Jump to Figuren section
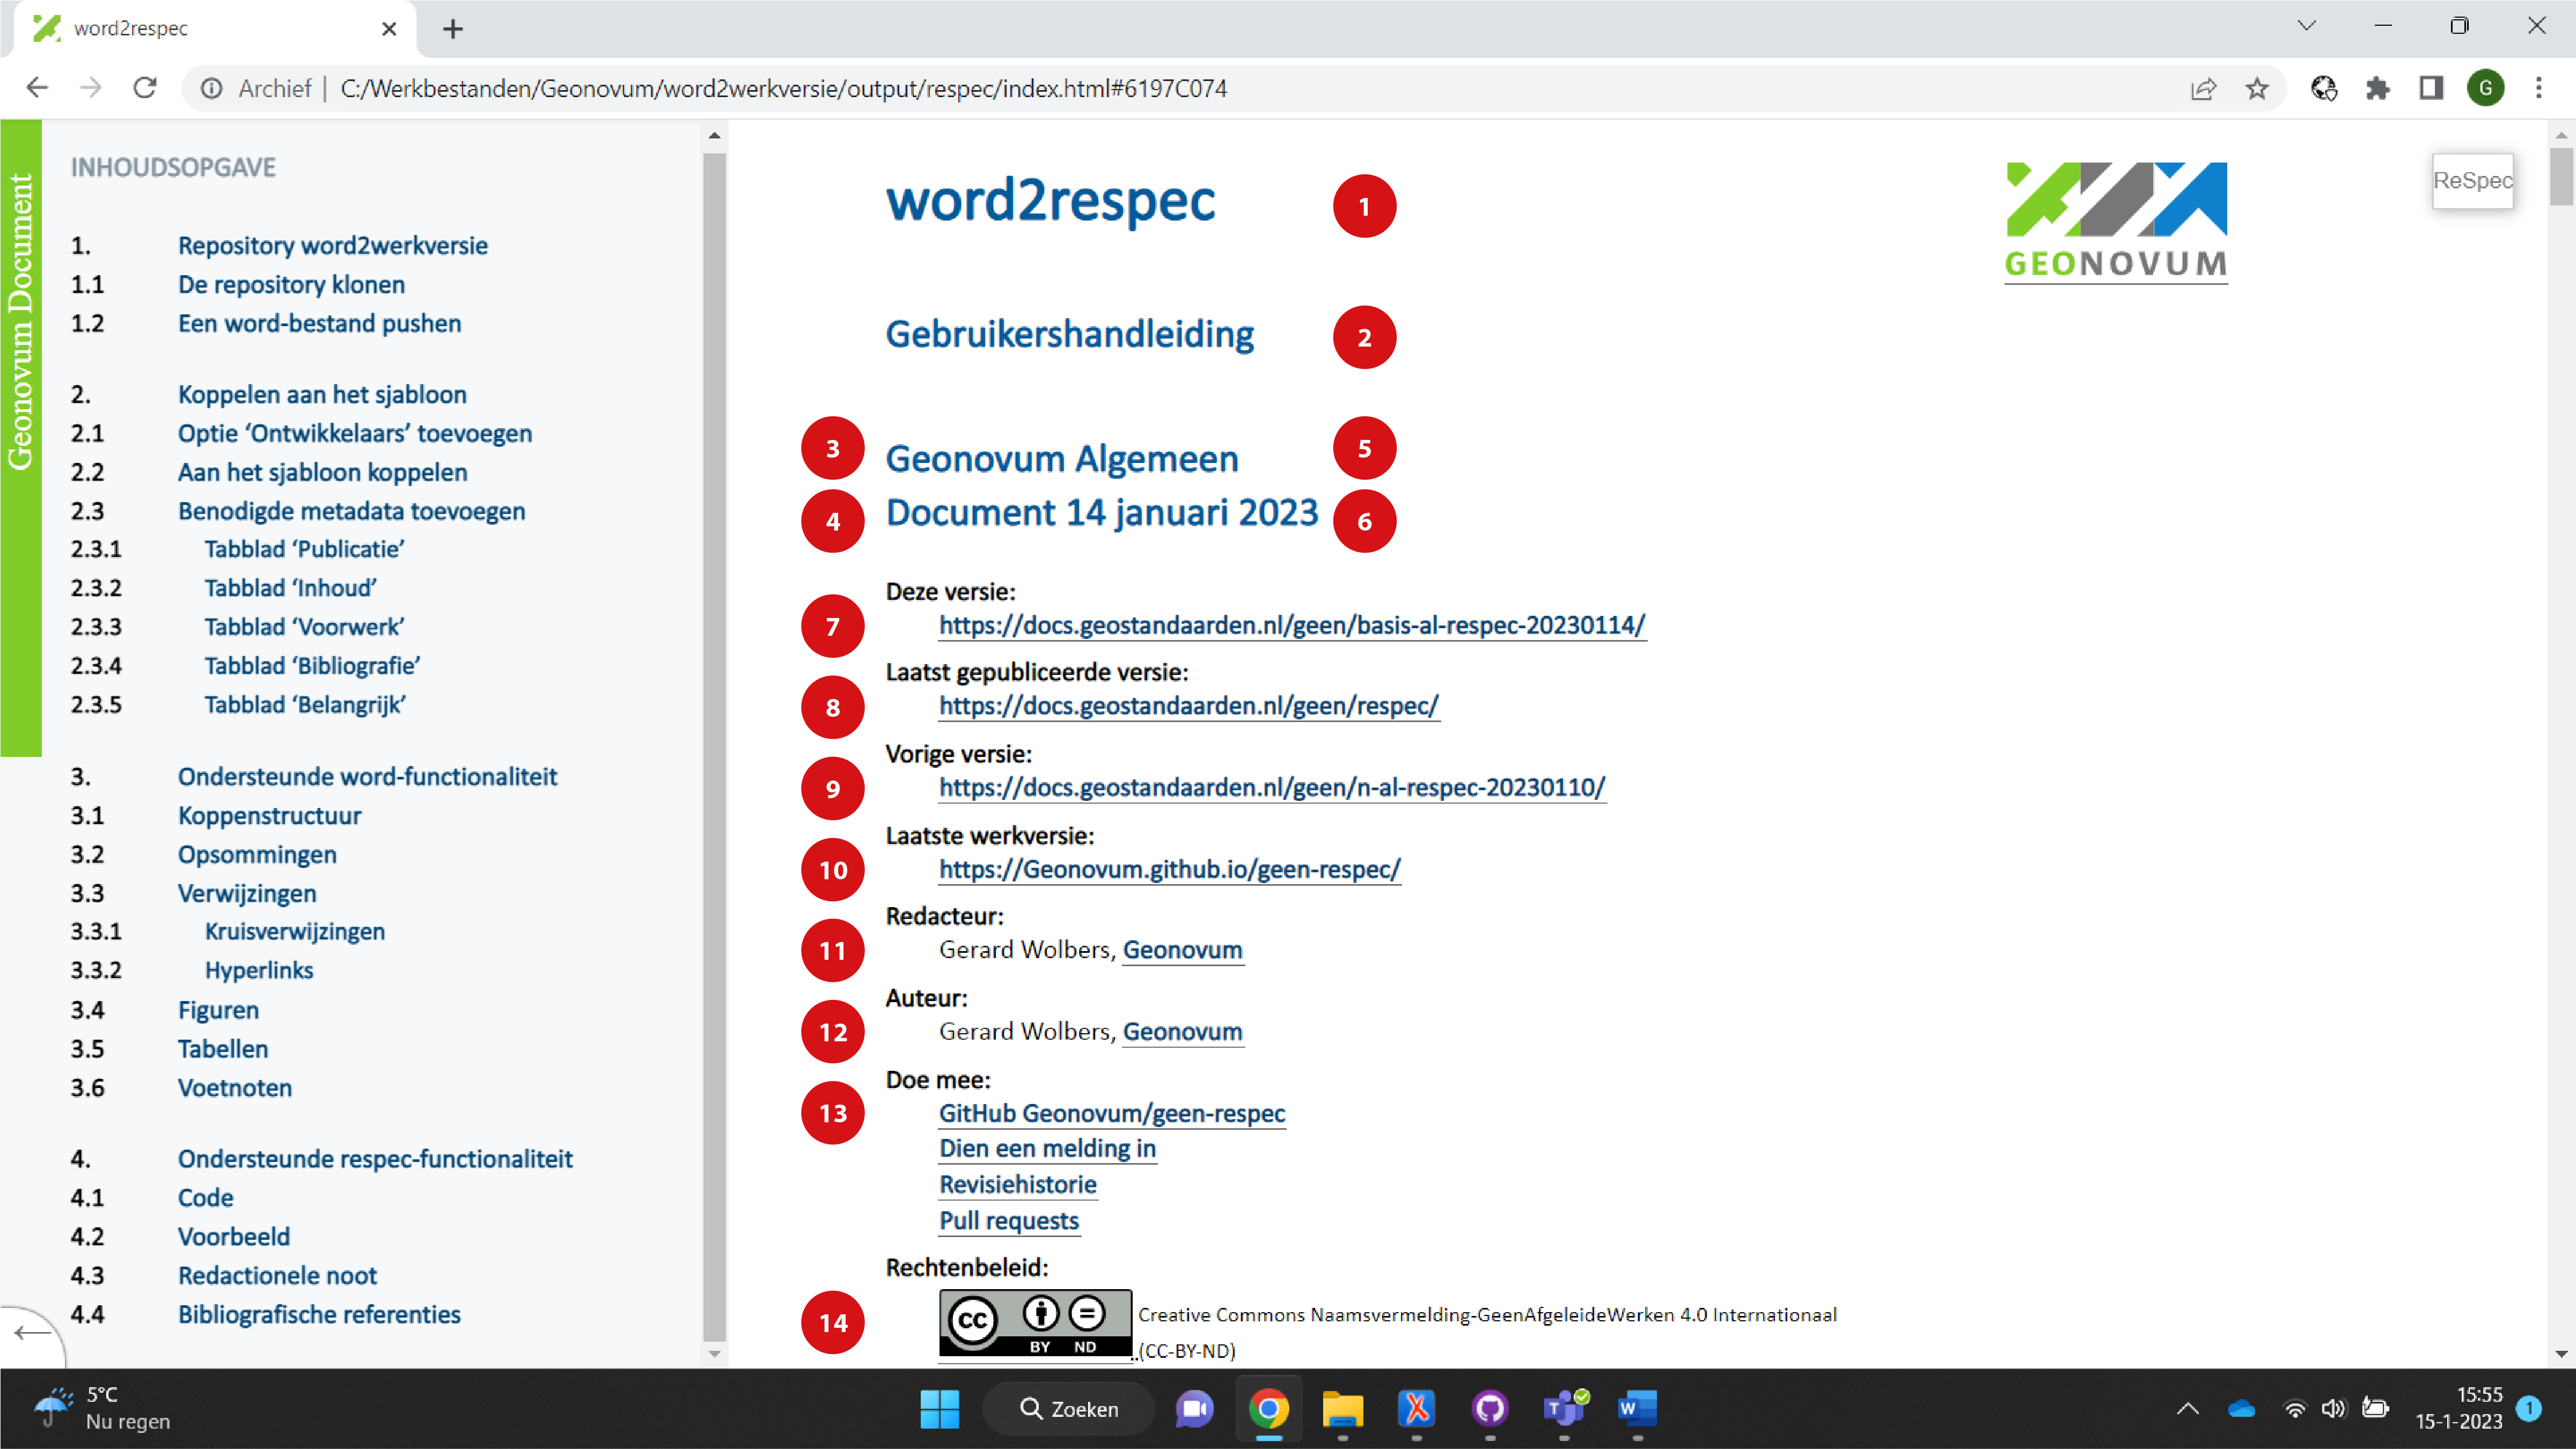 click(218, 1011)
